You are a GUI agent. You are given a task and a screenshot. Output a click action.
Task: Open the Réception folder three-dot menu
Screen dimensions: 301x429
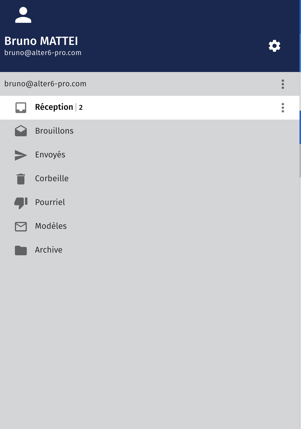click(x=283, y=108)
